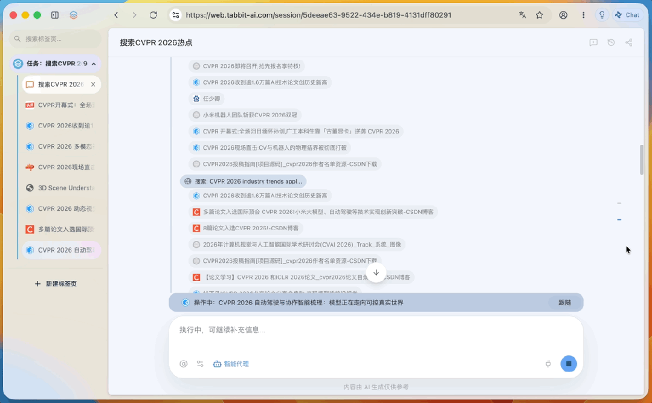
Task: Go back with the left arrow
Action: pos(117,15)
